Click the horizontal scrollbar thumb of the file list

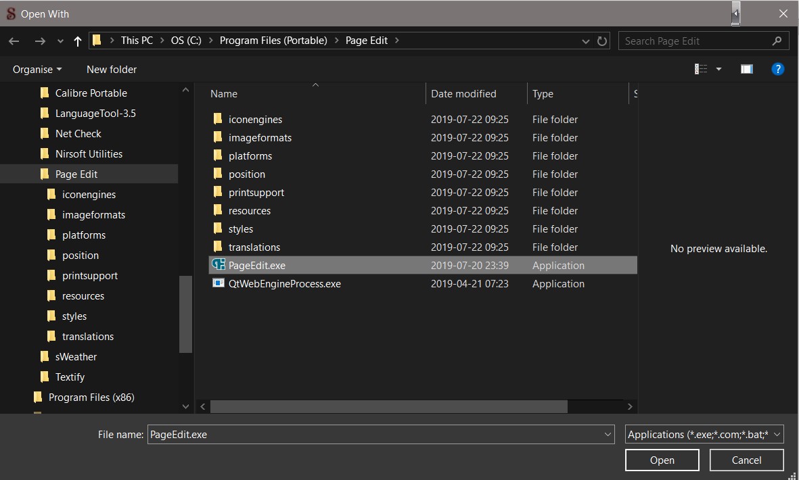[x=389, y=407]
